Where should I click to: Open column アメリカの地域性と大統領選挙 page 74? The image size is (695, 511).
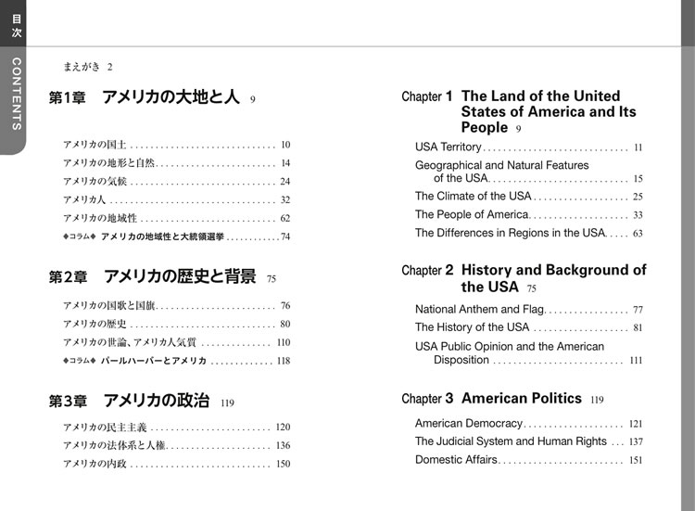(x=176, y=236)
